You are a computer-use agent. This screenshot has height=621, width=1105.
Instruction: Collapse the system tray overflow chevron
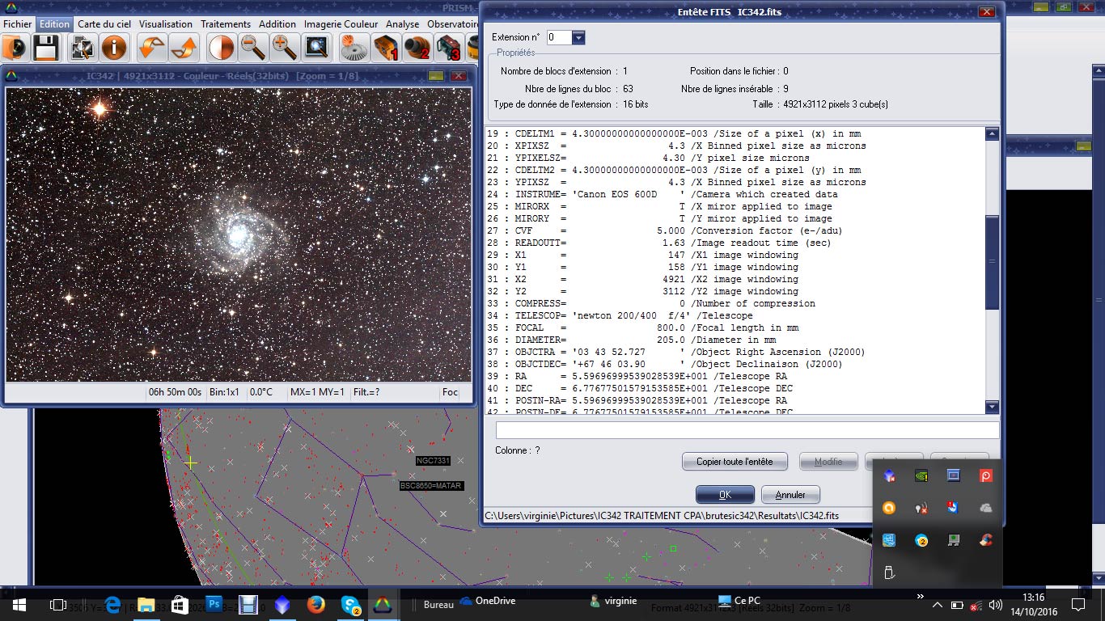tap(937, 605)
